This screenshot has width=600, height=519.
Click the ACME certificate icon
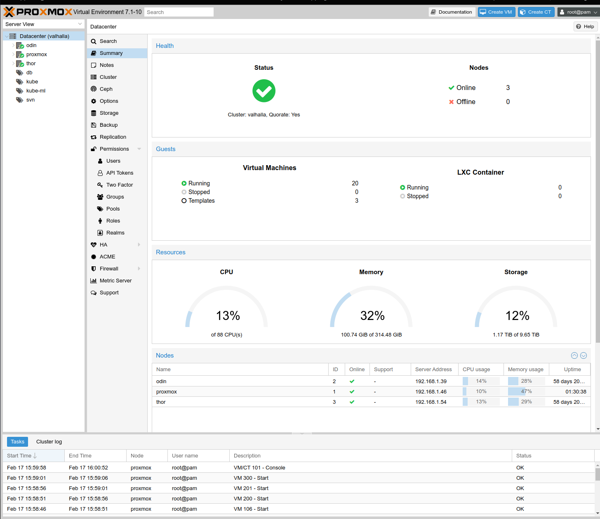click(x=94, y=257)
